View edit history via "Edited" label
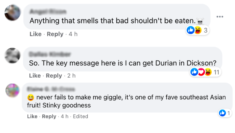The width and height of the screenshot is (235, 133). (80, 116)
